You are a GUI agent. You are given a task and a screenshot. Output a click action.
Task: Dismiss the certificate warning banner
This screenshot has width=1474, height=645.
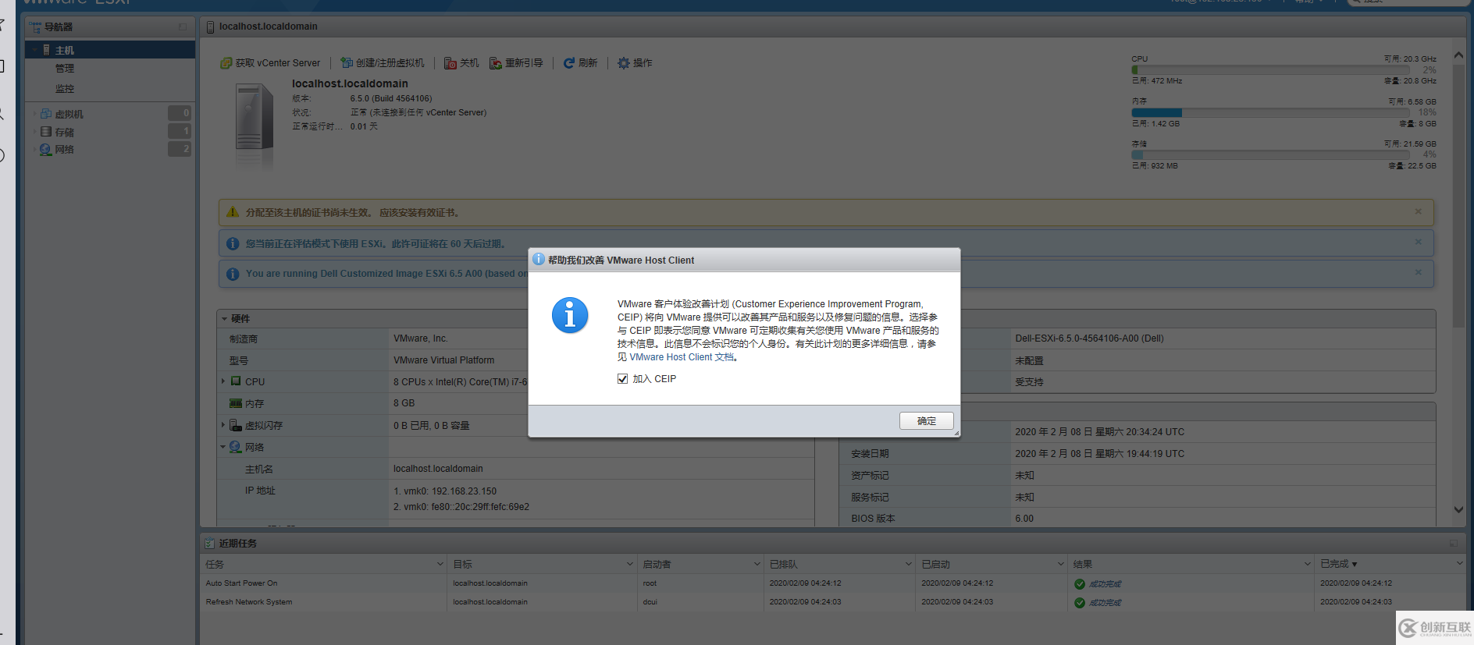click(1418, 211)
